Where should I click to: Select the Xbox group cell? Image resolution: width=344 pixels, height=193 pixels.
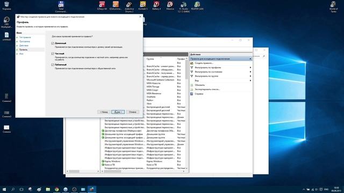pyautogui.click(x=149, y=103)
